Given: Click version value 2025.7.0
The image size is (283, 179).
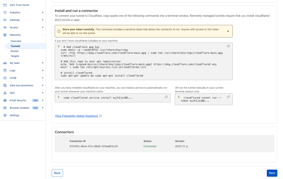Looking at the screenshot, I should point(180,146).
